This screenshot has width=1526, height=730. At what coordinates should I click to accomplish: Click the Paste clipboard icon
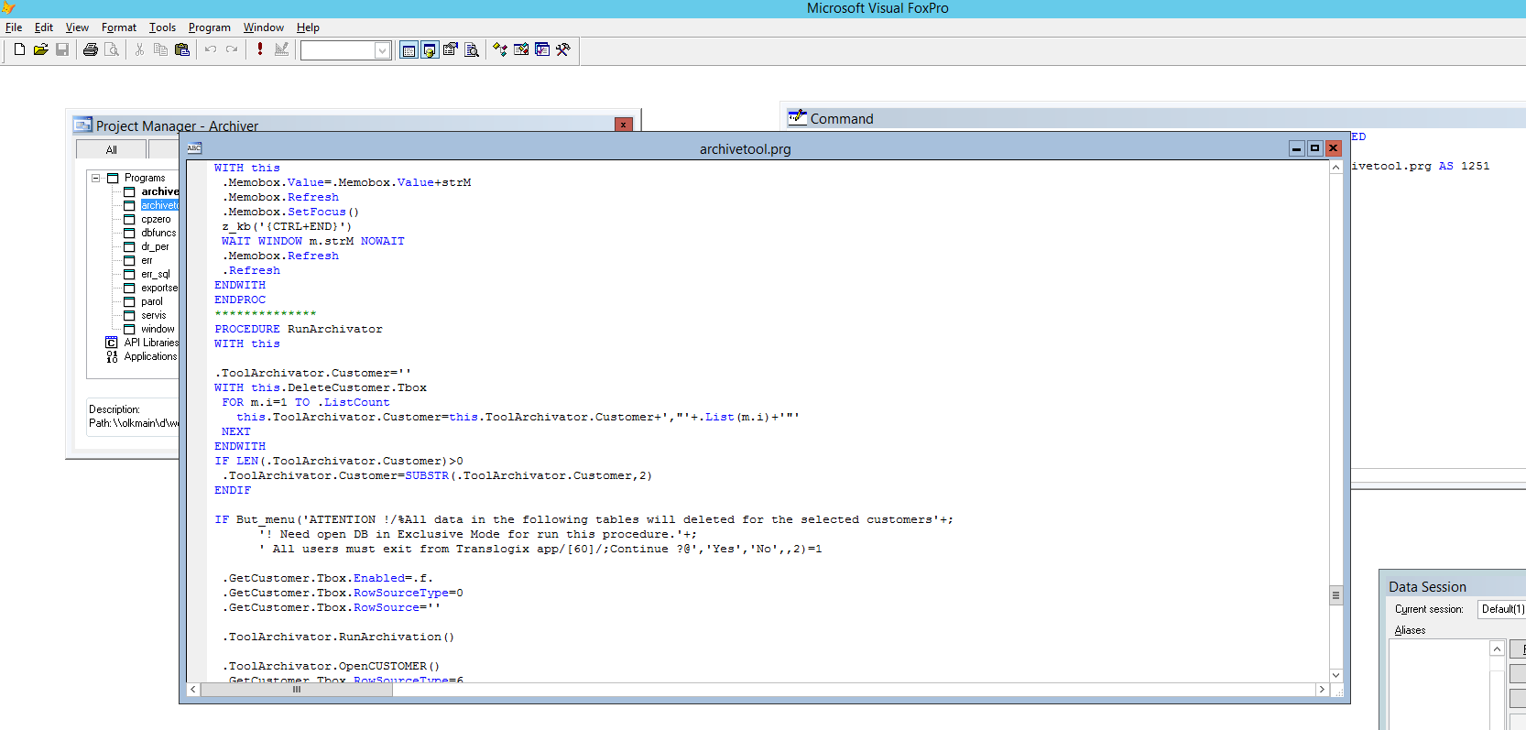point(182,49)
